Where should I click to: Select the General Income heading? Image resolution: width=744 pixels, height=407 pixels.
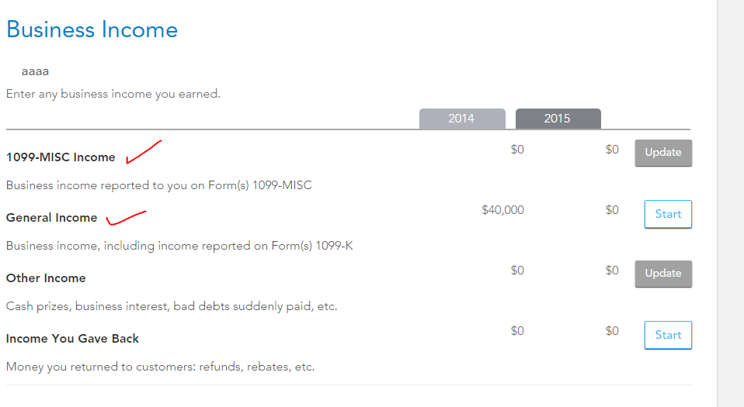(52, 218)
